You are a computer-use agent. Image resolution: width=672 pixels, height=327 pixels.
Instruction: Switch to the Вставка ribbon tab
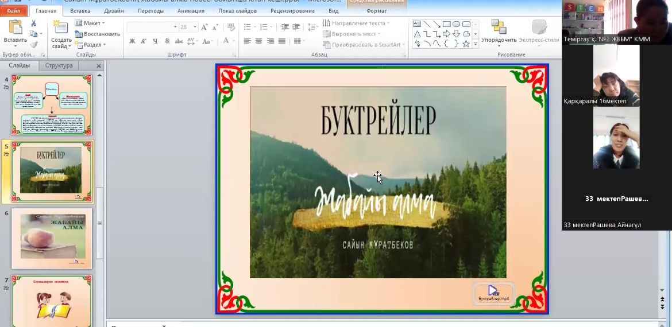tap(80, 10)
